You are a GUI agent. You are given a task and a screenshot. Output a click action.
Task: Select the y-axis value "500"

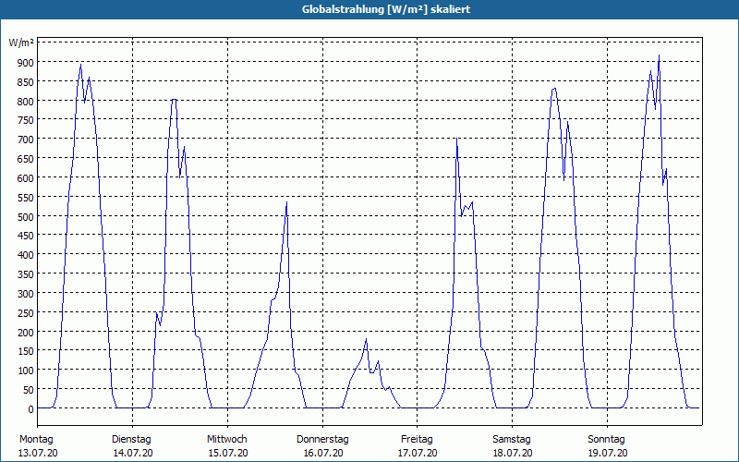pyautogui.click(x=26, y=217)
